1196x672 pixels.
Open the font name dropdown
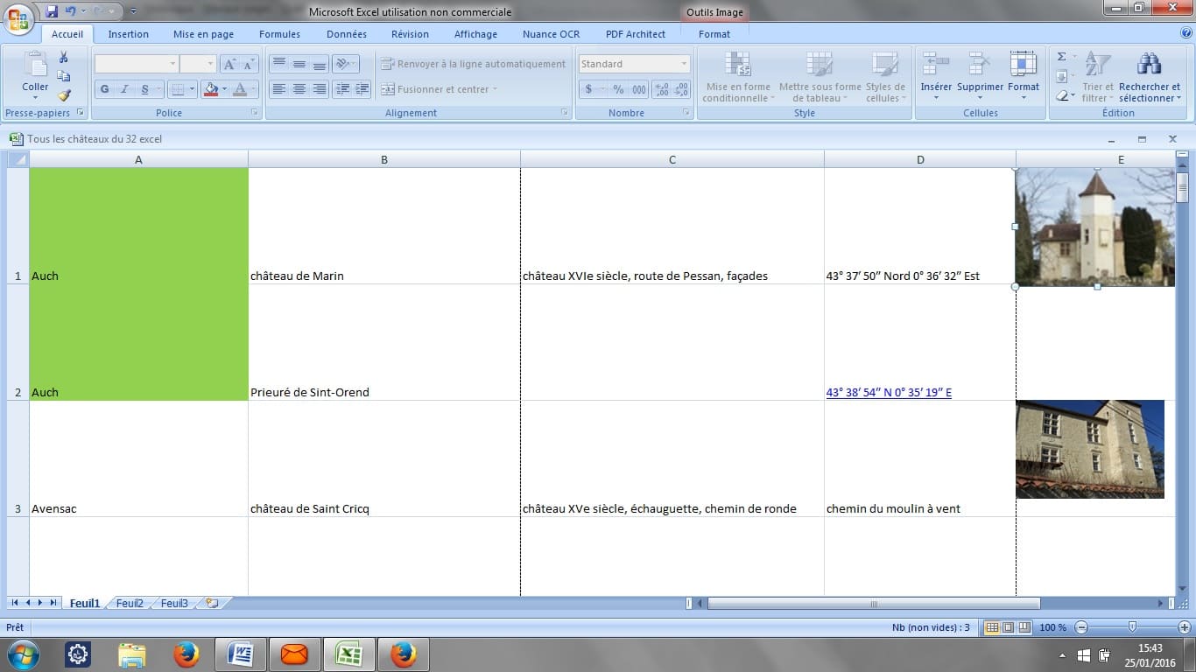tap(172, 64)
